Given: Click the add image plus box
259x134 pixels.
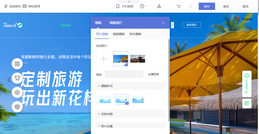Looking at the screenshot, I should (104, 59).
